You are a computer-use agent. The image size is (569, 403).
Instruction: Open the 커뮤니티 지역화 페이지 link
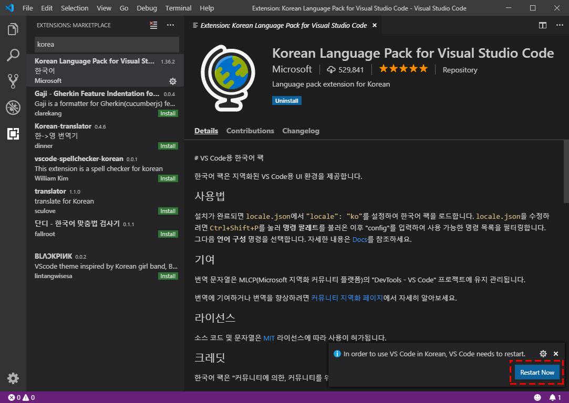pyautogui.click(x=347, y=298)
